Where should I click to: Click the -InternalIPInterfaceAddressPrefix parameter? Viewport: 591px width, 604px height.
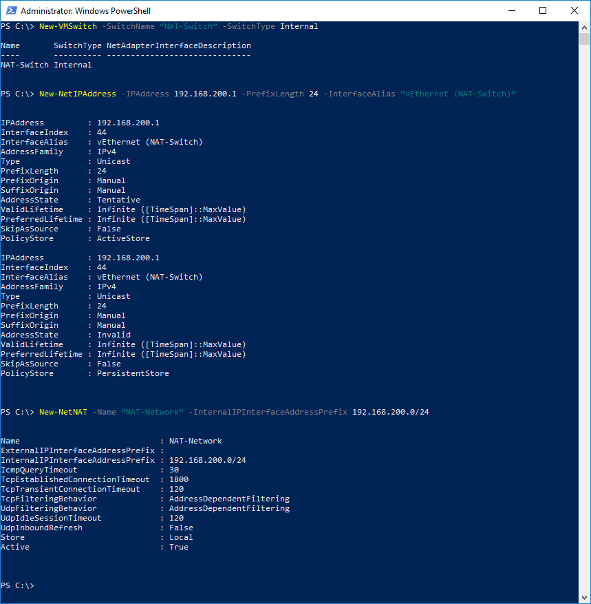[x=268, y=412]
